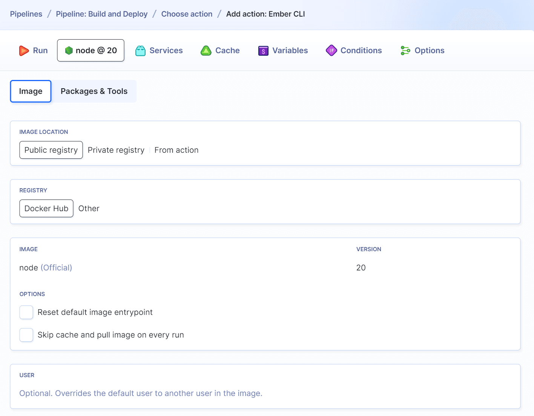
Task: Select the Conditions IF diamond icon
Action: pyautogui.click(x=331, y=50)
